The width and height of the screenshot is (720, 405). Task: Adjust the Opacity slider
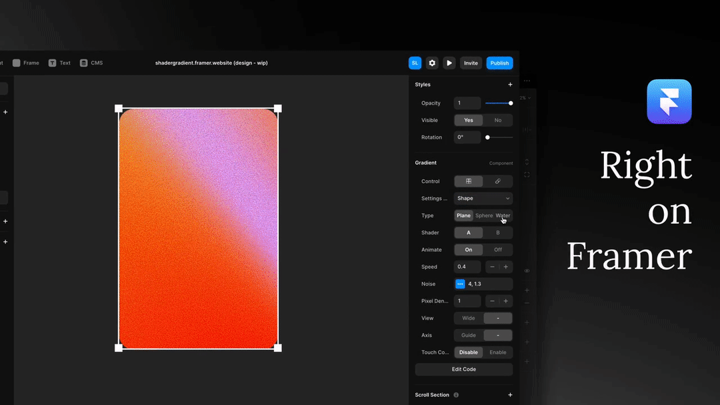point(499,103)
